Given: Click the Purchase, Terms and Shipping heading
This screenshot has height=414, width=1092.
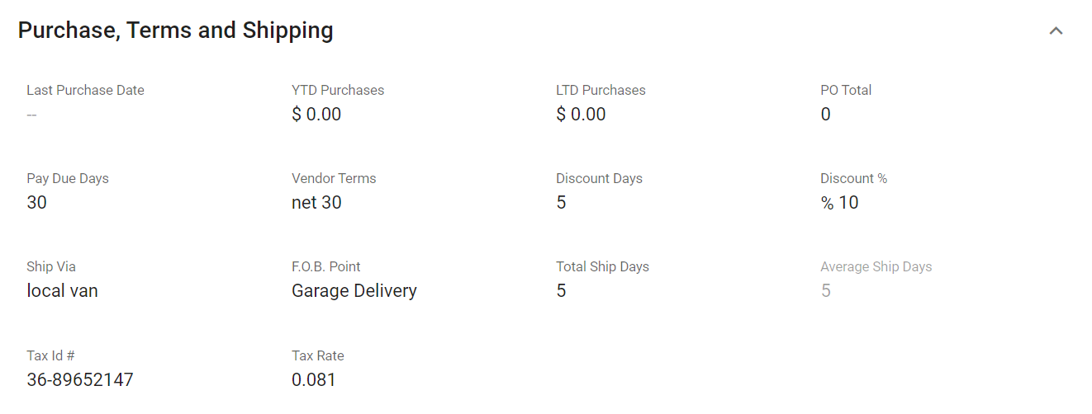Looking at the screenshot, I should pos(176,31).
